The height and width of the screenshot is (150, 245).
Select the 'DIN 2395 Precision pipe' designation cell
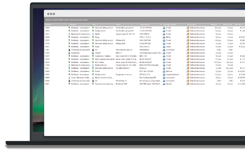(x=149, y=65)
